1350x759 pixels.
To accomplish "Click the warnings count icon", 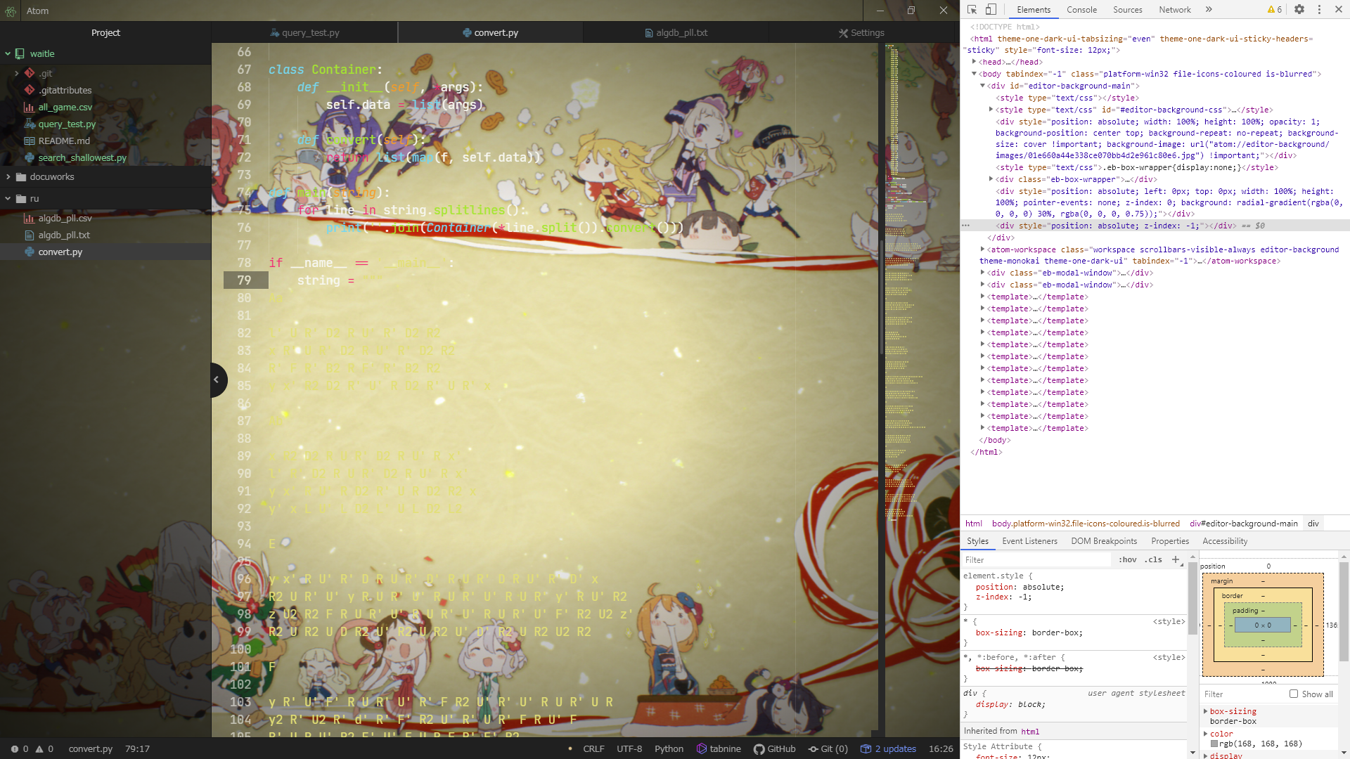I will [1275, 10].
